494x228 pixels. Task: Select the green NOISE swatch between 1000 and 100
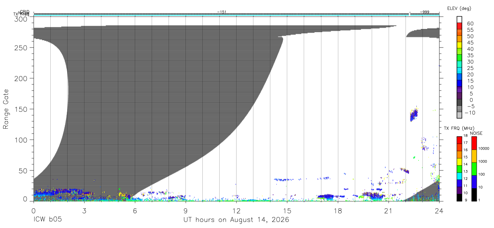click(474, 168)
